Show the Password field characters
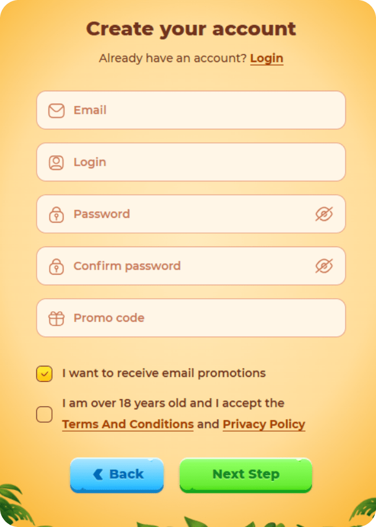 click(324, 214)
